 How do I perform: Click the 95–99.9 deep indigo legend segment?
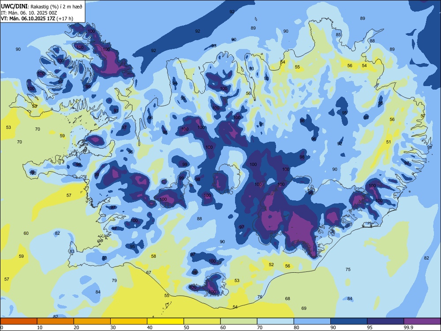click(x=385, y=321)
